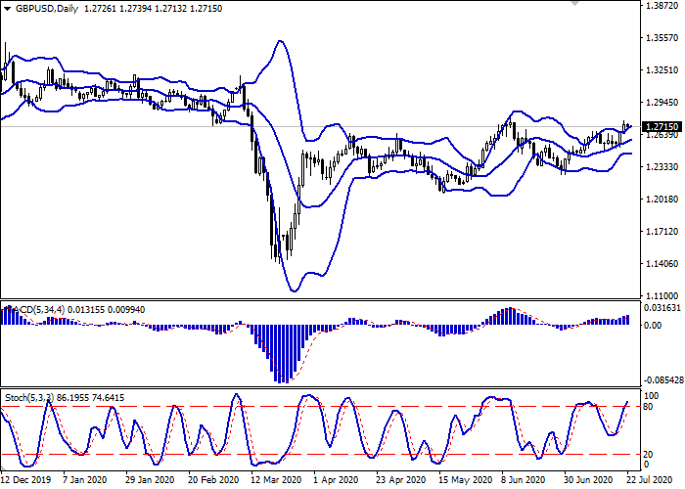The height and width of the screenshot is (489, 685).
Task: Select the GBPUSD,Daily chart title text
Action: [47, 7]
